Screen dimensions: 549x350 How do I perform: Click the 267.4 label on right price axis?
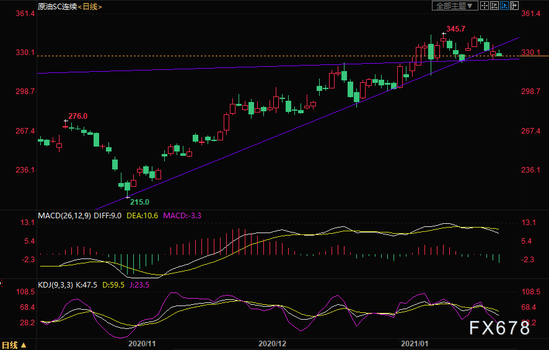point(531,130)
